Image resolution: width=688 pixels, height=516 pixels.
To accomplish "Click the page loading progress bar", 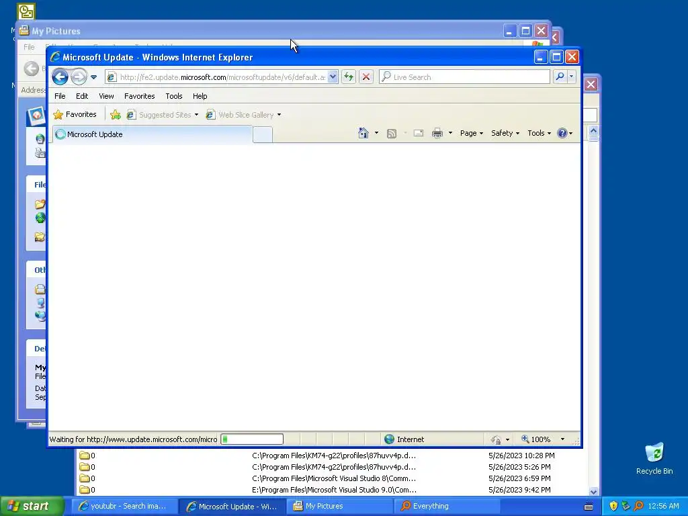I will click(252, 439).
